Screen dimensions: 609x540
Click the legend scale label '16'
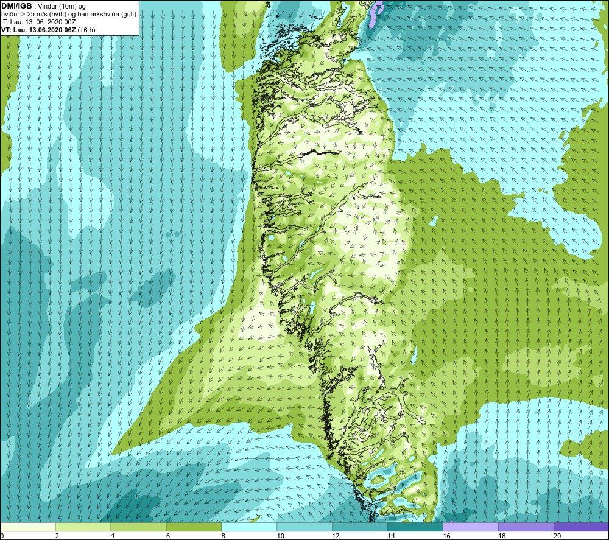[x=446, y=536]
